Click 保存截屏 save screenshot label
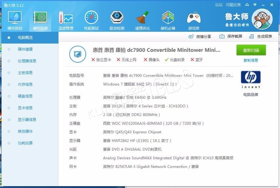Viewport: 280px width, 188px height. (235, 36)
